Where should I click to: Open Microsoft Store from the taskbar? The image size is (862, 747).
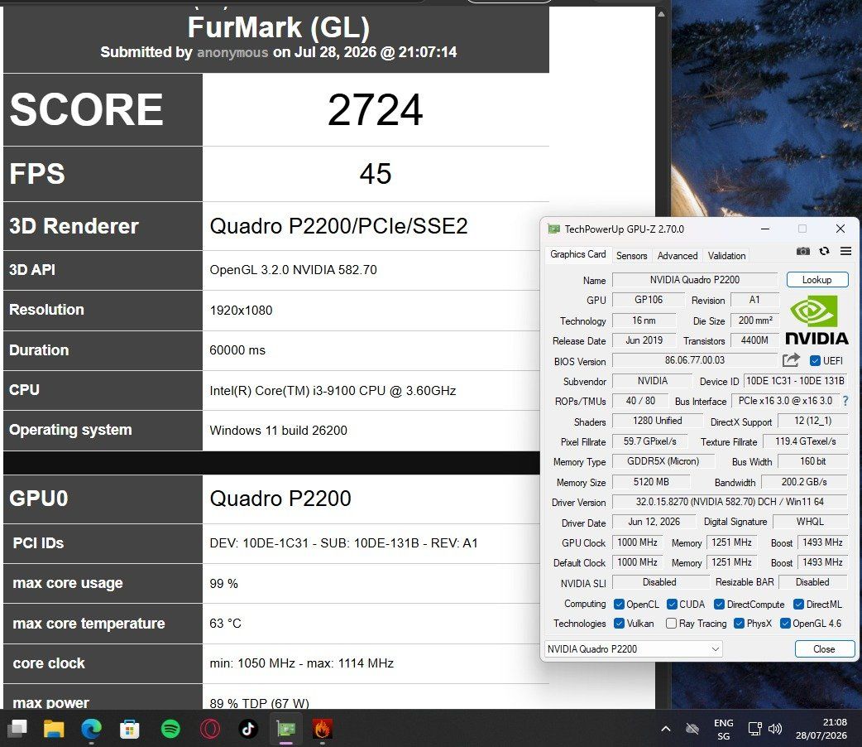pyautogui.click(x=130, y=729)
